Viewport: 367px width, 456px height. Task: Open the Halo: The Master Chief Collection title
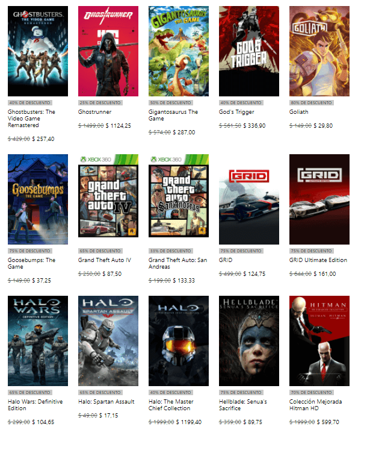click(171, 405)
